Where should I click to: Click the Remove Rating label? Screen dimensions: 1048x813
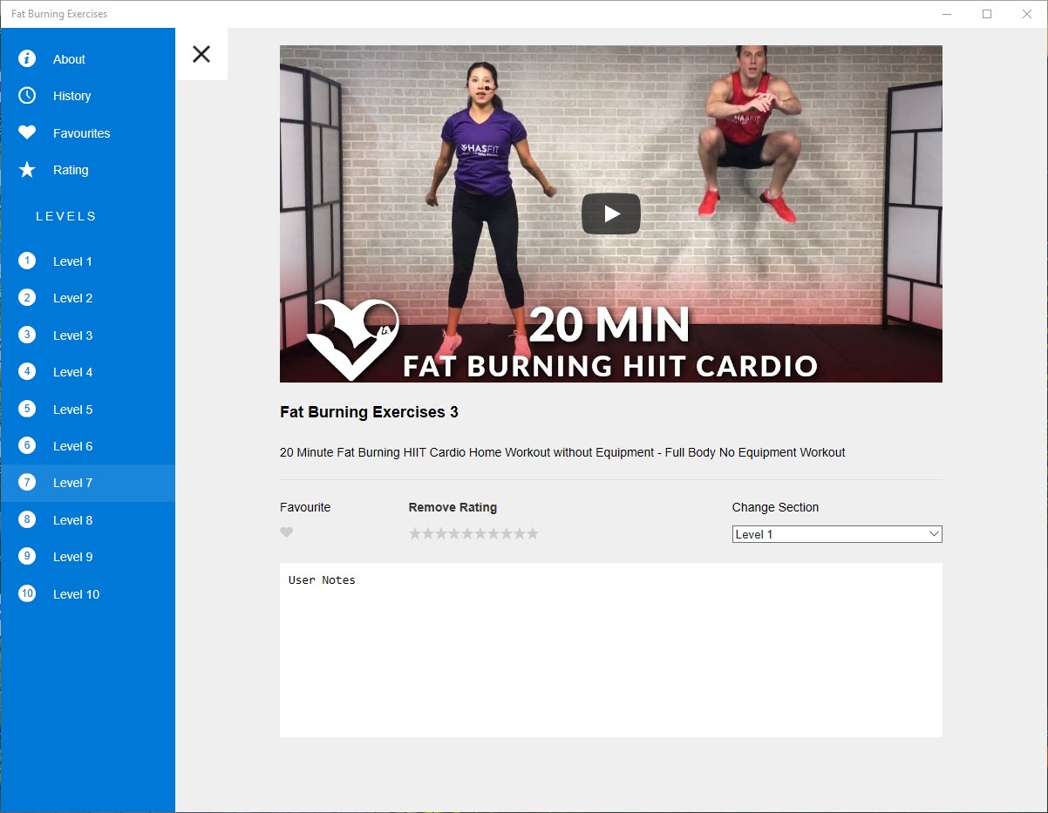pos(453,506)
